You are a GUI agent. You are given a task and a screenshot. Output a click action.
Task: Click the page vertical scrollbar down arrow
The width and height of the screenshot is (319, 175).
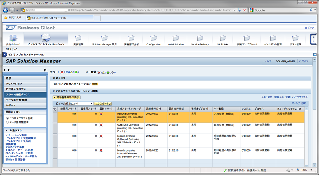click(315, 165)
